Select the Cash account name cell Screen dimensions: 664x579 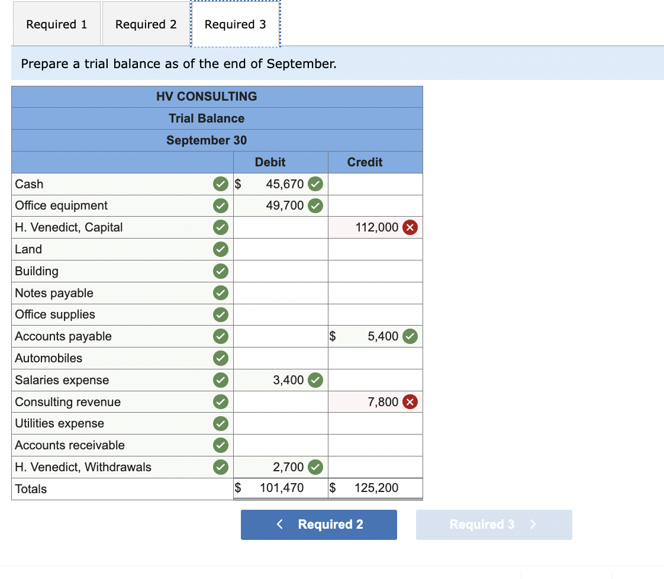pos(123,184)
